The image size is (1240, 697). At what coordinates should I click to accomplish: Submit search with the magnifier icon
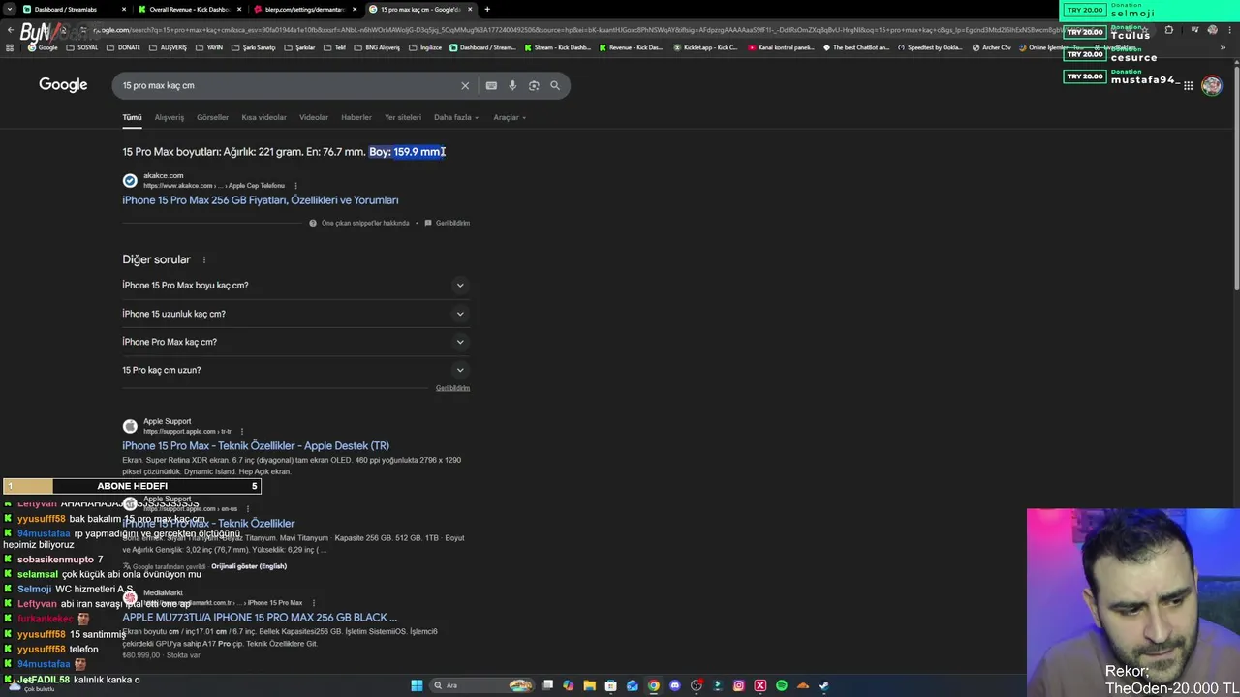[555, 85]
